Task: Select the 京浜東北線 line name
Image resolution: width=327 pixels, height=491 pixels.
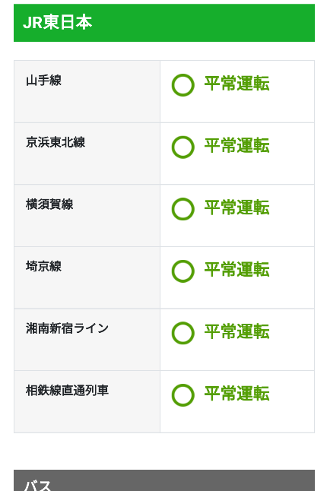Action: point(56,142)
